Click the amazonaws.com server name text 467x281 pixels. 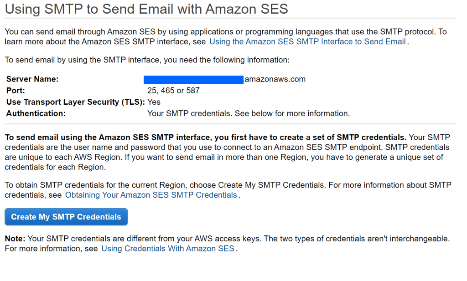pos(275,79)
